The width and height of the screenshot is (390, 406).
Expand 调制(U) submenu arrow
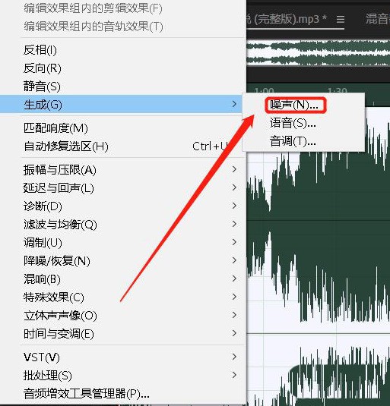[234, 242]
